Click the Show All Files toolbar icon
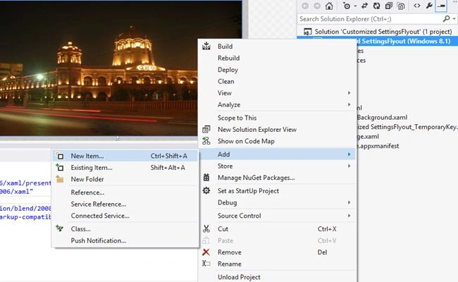Viewport: 458px width, 282px height. tap(401, 6)
